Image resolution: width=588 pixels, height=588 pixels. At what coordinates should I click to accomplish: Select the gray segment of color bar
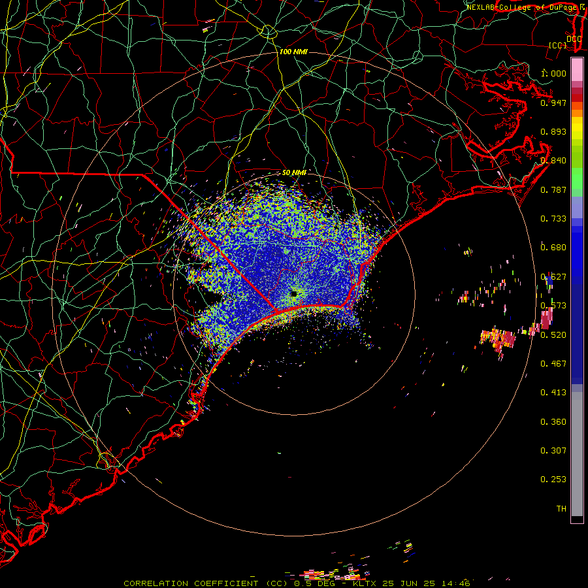[x=577, y=454]
